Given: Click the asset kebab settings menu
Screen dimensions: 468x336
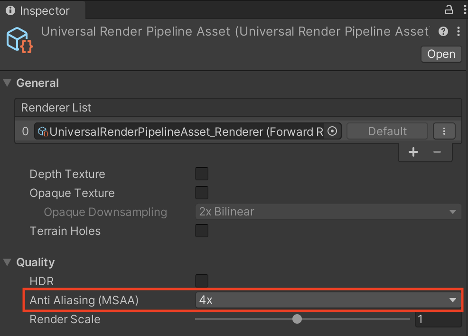Looking at the screenshot, I should click(x=458, y=32).
